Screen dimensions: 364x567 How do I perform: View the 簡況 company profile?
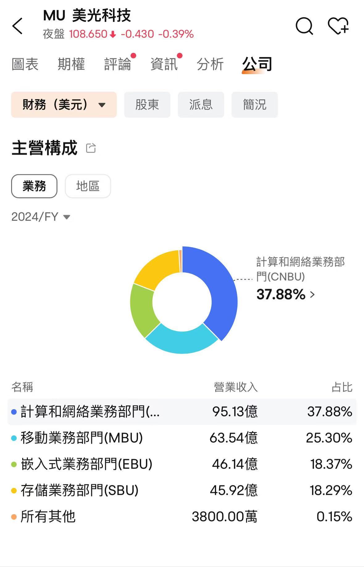254,105
